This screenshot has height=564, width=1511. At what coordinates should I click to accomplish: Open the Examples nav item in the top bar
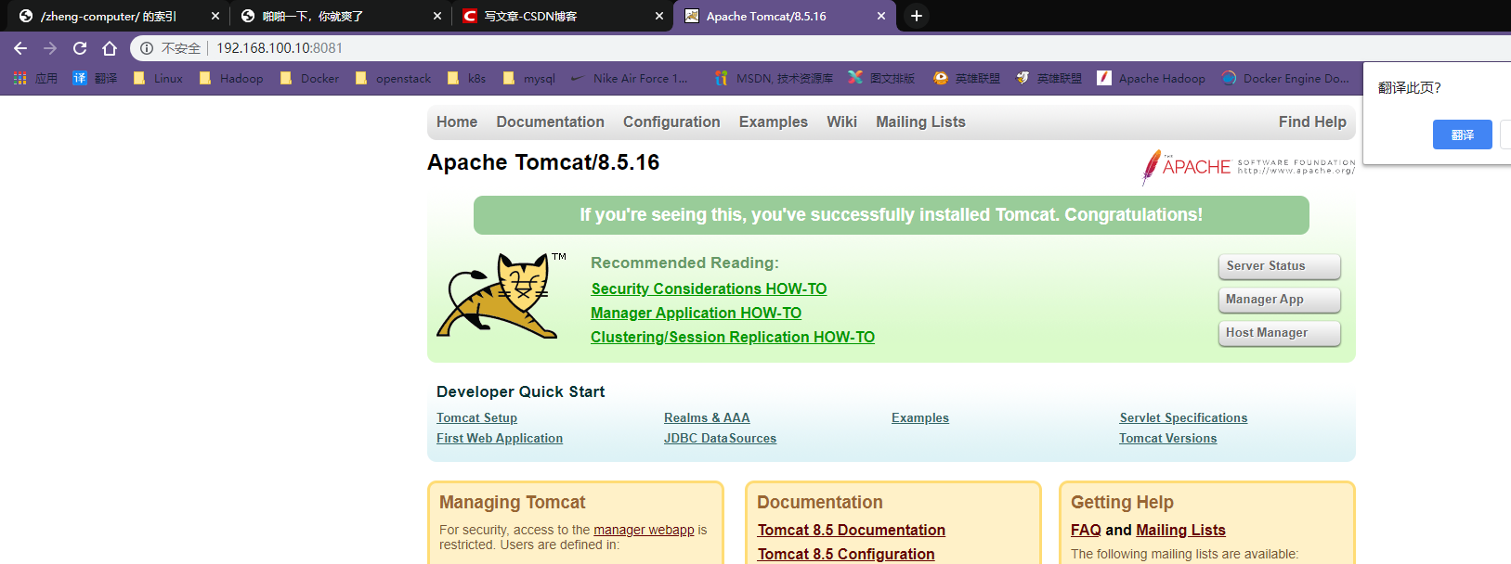coord(774,122)
